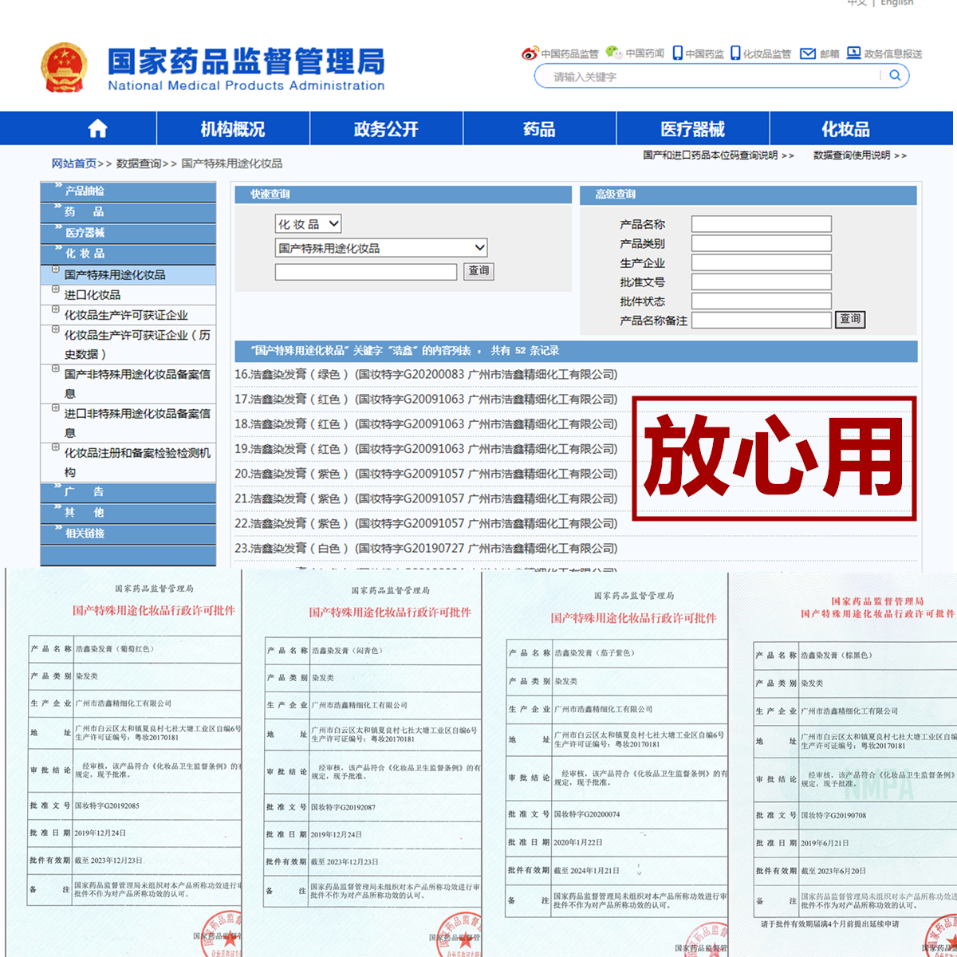This screenshot has width=957, height=957.
Task: Open the 化妆品监管 mobile icon link
Action: coord(735,53)
